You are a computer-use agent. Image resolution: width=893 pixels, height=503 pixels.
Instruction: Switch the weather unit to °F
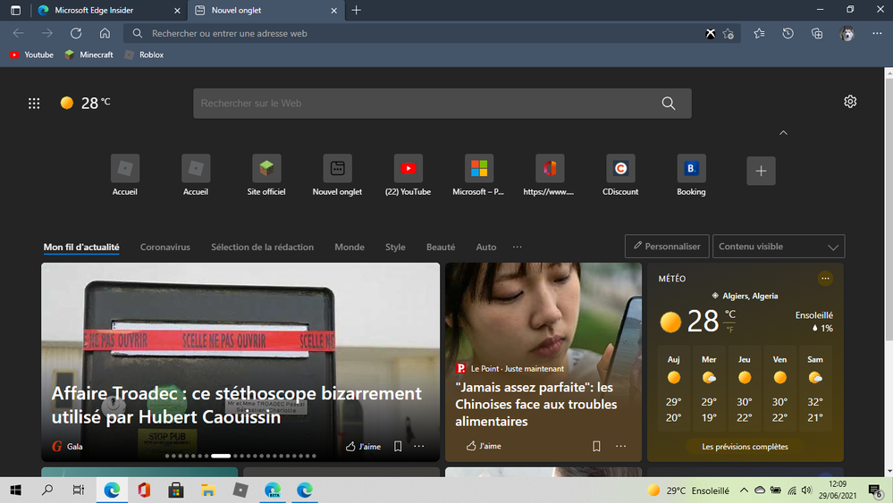coord(729,330)
